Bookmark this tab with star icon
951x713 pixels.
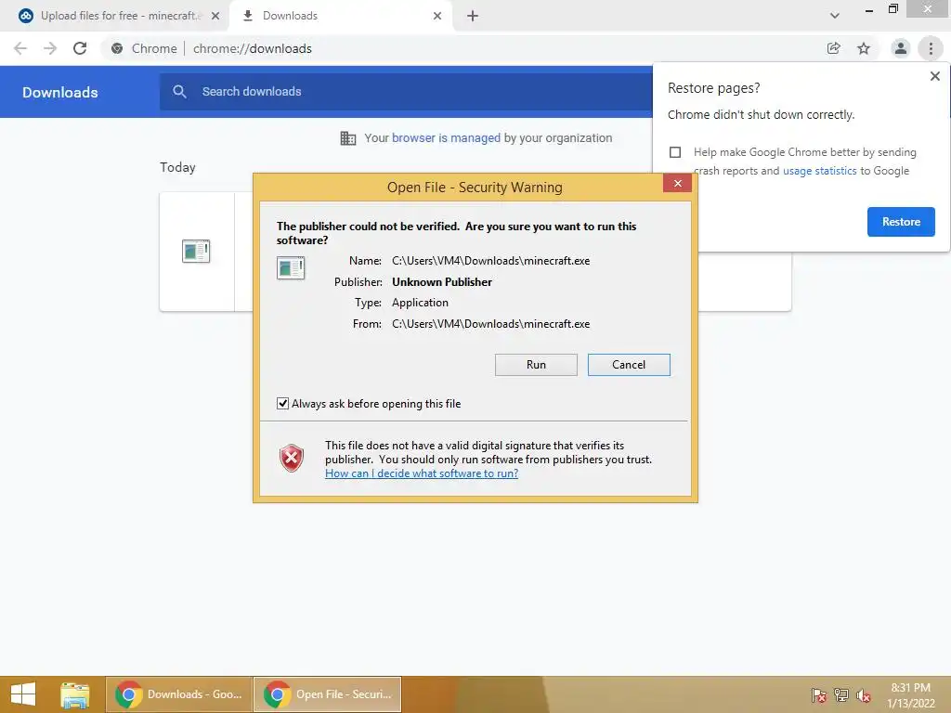(864, 48)
